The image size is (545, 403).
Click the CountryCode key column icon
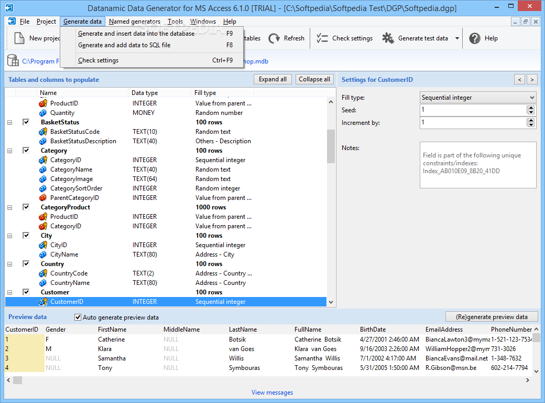(43, 273)
